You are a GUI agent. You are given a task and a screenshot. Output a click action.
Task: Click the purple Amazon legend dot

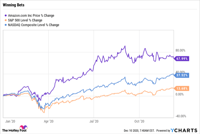pos(6,15)
